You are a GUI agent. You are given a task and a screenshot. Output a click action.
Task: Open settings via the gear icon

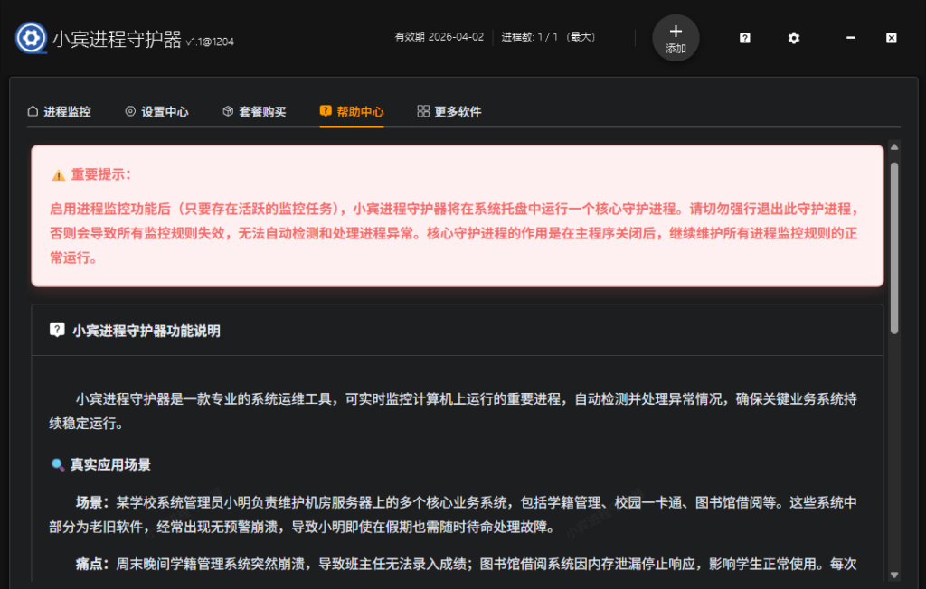[793, 38]
